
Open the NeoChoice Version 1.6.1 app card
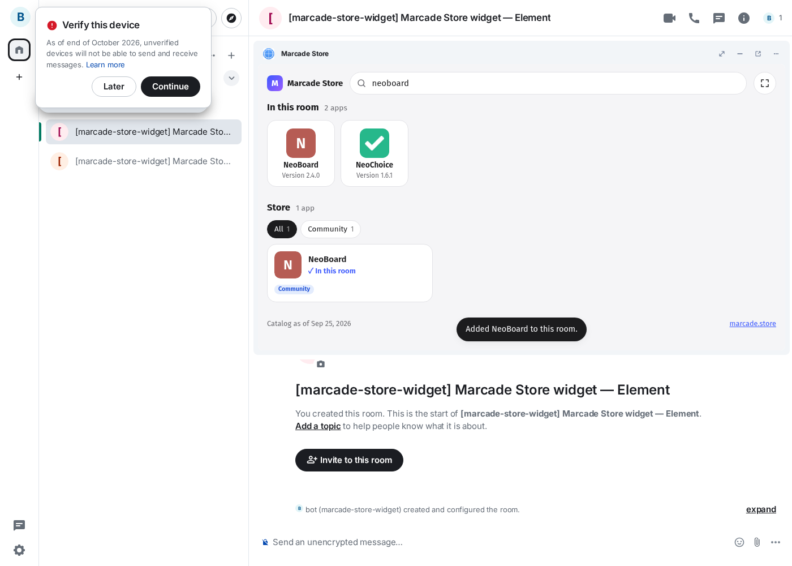tap(375, 153)
